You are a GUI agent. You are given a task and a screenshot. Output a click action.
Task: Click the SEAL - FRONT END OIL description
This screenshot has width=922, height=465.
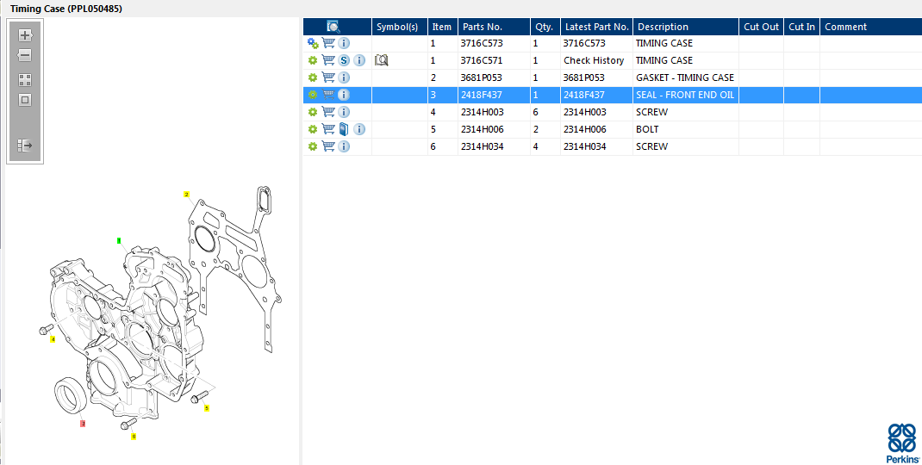(x=685, y=95)
